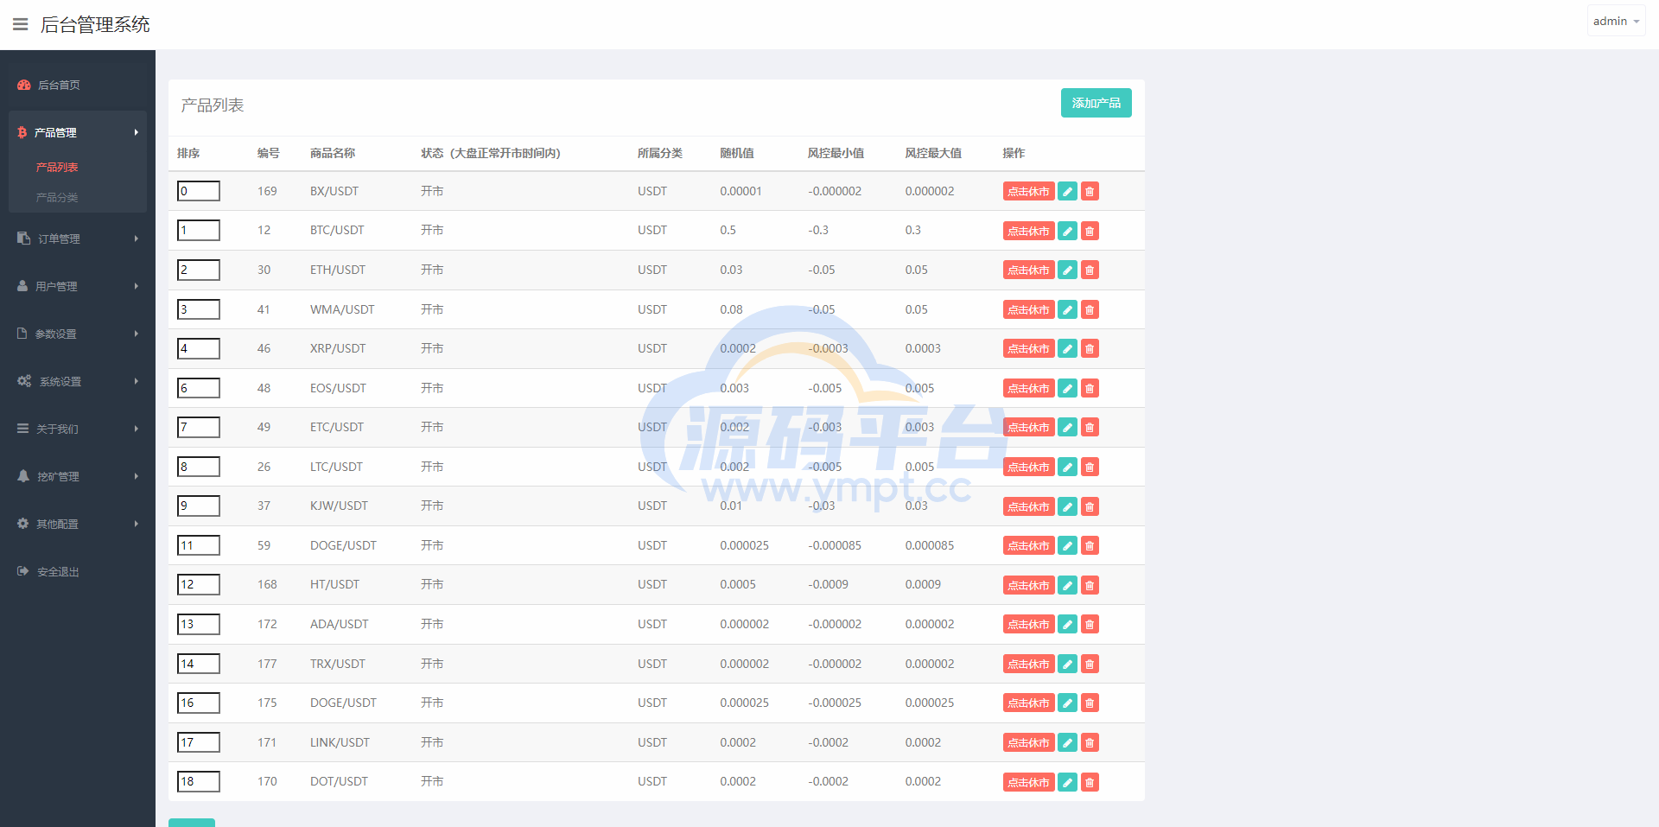Viewport: 1659px width, 827px height.
Task: Click the 商品名称 column header
Action: coord(333,153)
